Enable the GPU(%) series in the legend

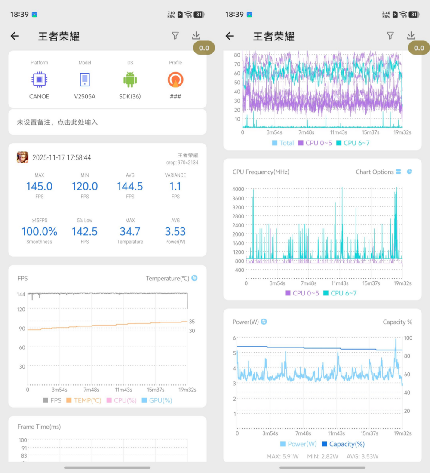(x=157, y=400)
